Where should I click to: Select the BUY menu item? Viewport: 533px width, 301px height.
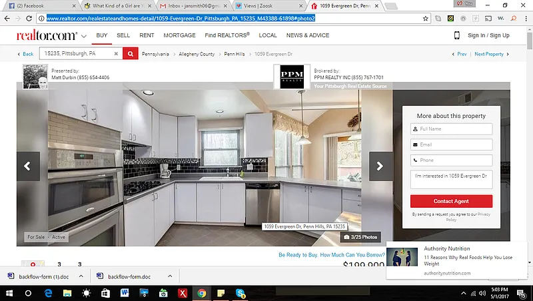click(102, 35)
